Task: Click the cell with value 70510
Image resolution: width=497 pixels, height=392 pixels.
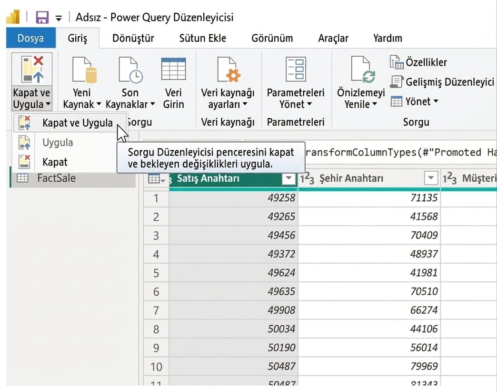Action: pos(369,292)
